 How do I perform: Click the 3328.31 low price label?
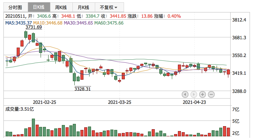82,89
